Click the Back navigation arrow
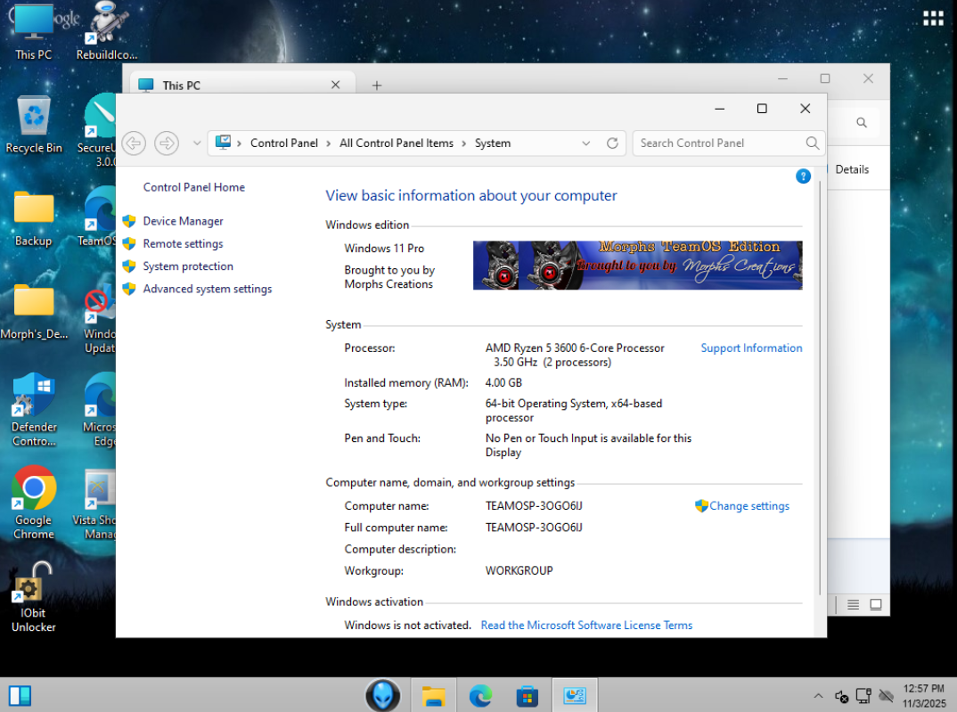Viewport: 957px width, 712px height. point(134,143)
